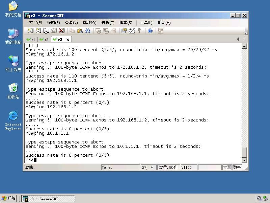270x203 pixels.
Task: Click VT100 status bar field
Action: 189,167
